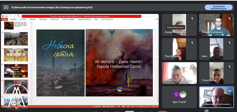The image size is (237, 112).
Task: Click fit slide to window icon
Action: [157, 107]
